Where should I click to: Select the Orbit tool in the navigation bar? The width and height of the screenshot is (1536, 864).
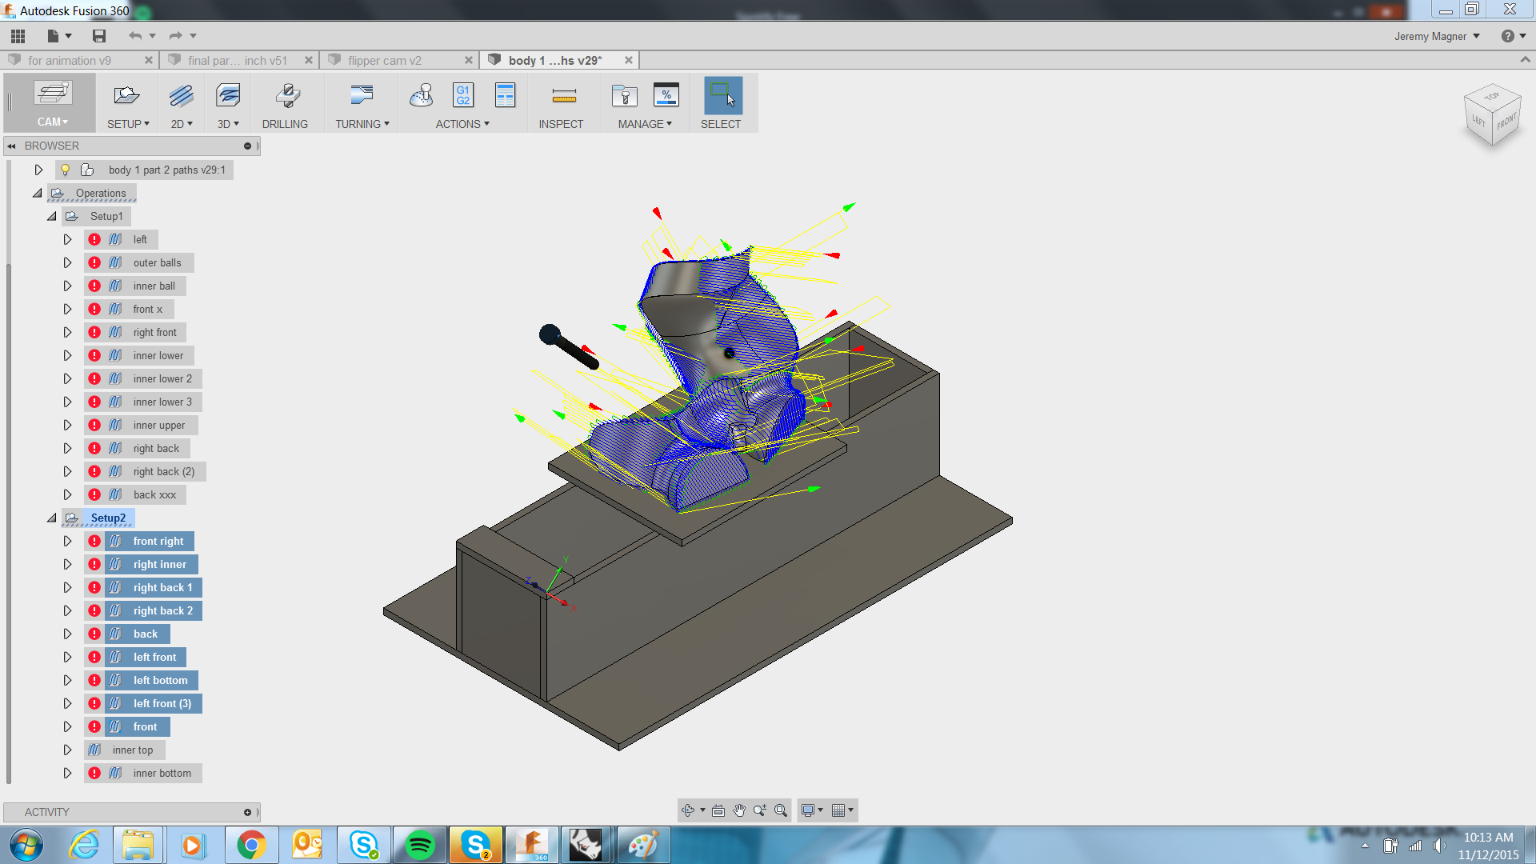[689, 810]
